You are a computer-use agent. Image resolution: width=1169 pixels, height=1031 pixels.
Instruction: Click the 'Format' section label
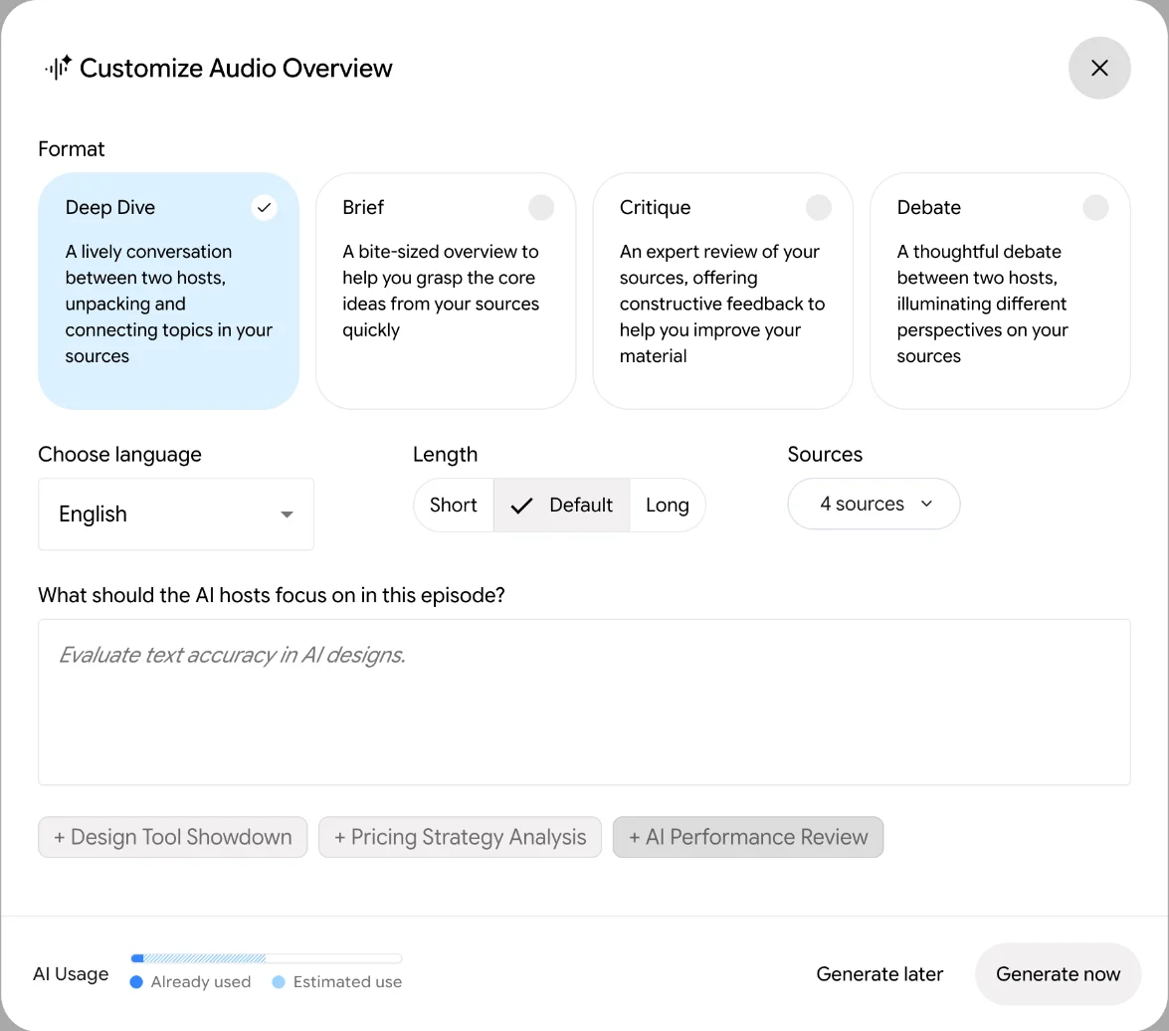(72, 149)
